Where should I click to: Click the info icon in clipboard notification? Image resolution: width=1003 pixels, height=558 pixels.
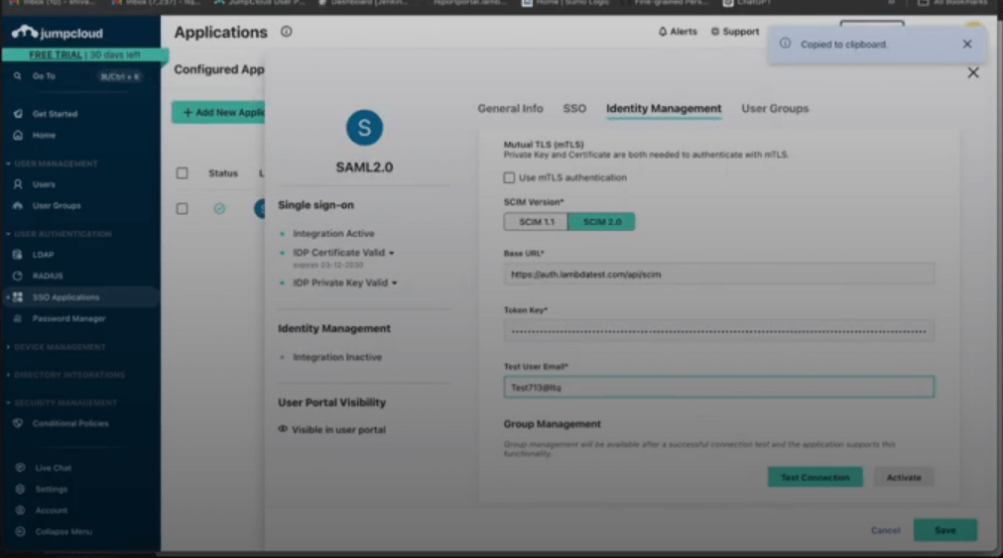click(785, 44)
